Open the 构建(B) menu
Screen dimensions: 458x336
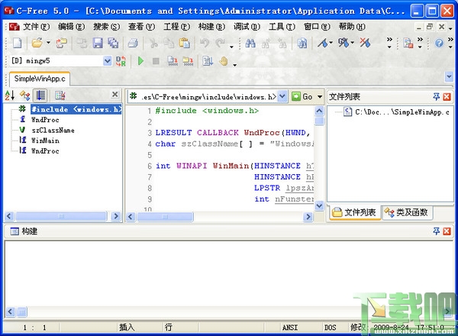pos(211,27)
